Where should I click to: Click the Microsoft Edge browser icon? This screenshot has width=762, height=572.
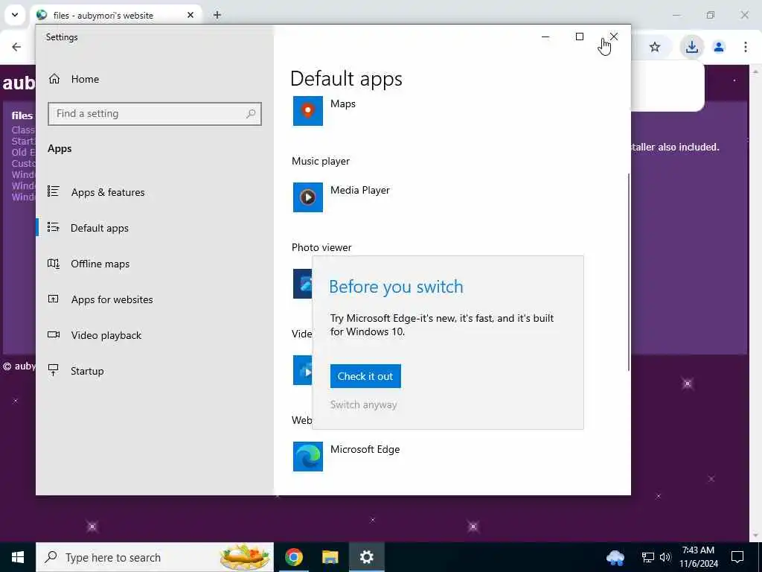tap(307, 457)
